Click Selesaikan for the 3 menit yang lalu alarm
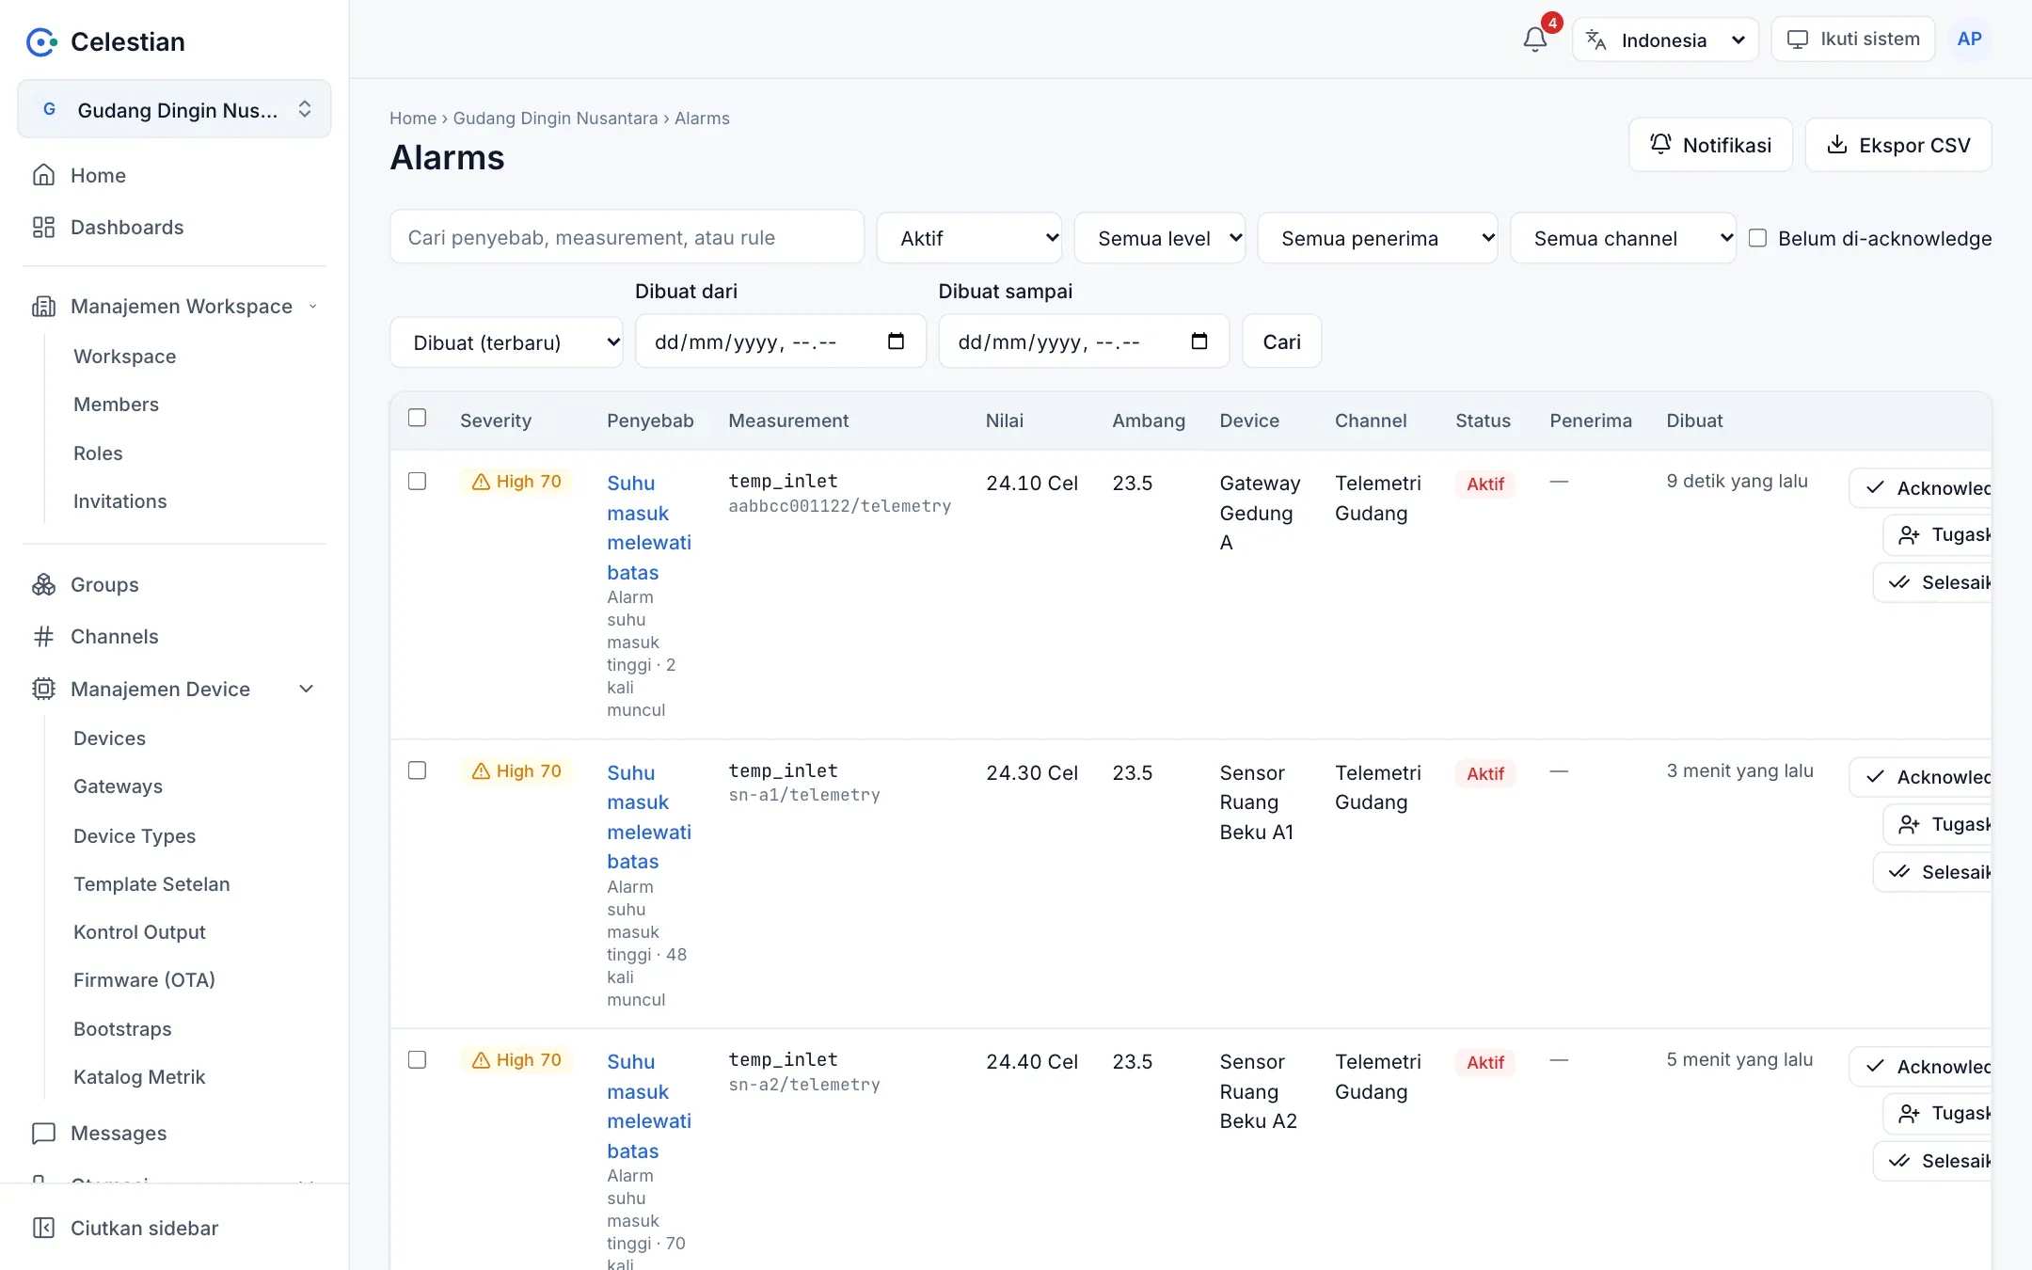Viewport: 2032px width, 1270px height. click(x=1933, y=871)
